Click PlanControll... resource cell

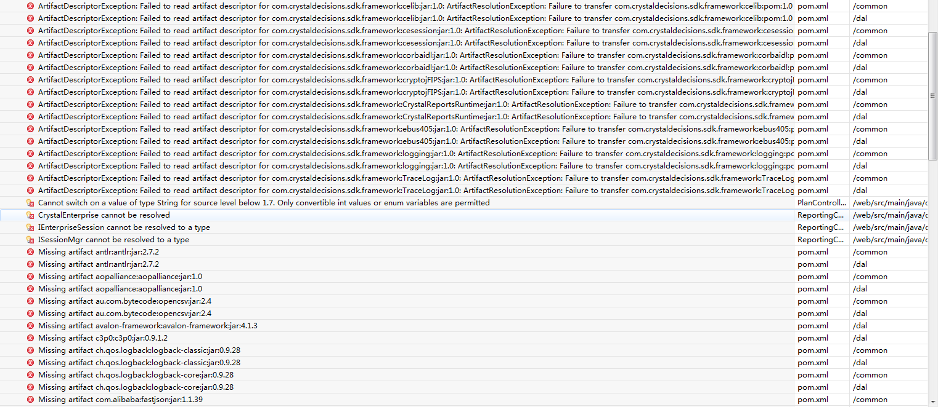[x=822, y=203]
